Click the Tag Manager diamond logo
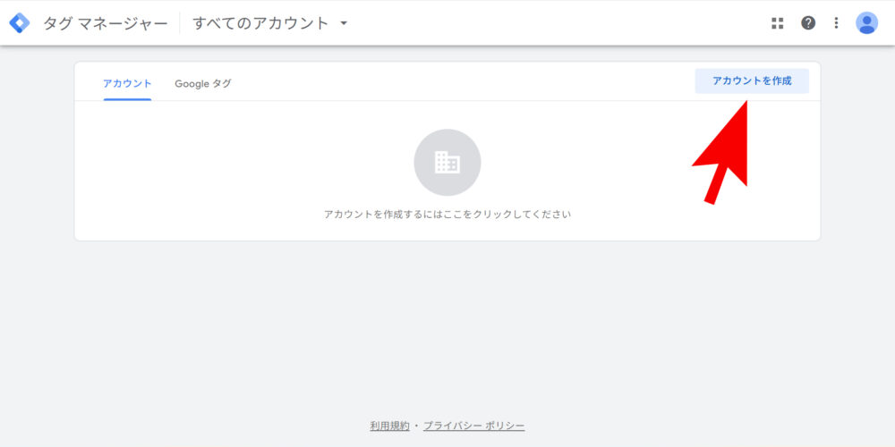 20,23
